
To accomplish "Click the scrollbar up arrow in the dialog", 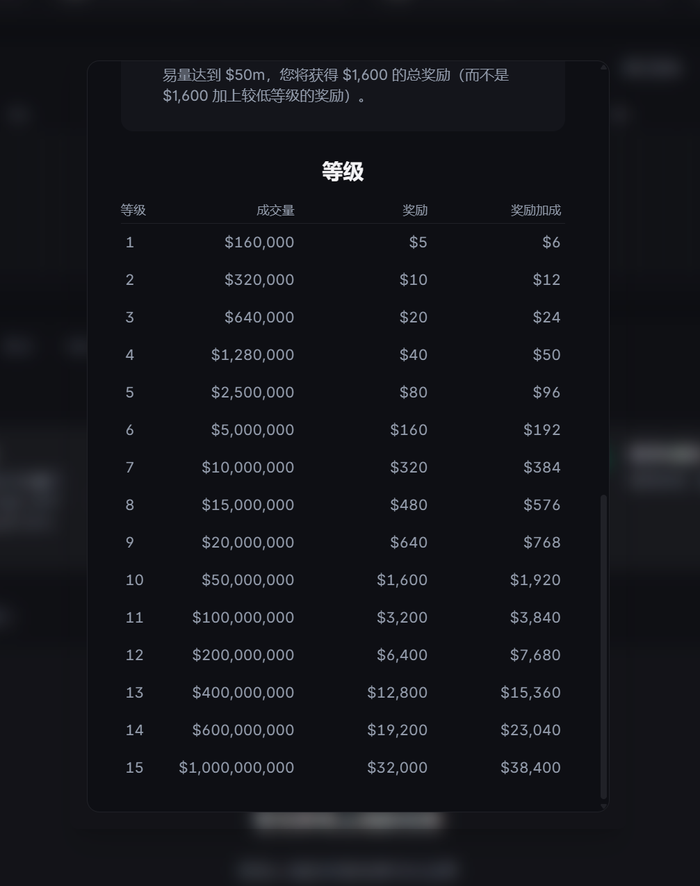I will 603,67.
